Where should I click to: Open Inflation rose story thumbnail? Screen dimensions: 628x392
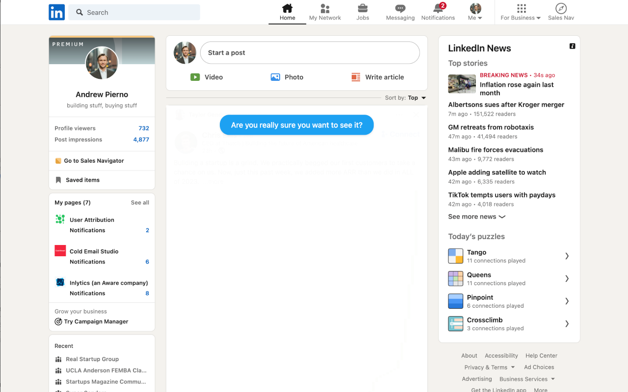click(x=462, y=84)
